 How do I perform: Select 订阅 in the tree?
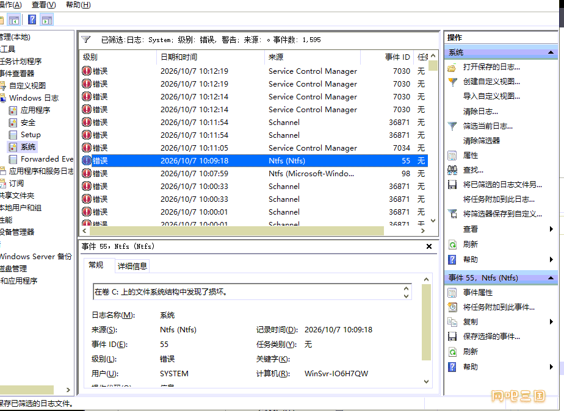click(x=16, y=184)
